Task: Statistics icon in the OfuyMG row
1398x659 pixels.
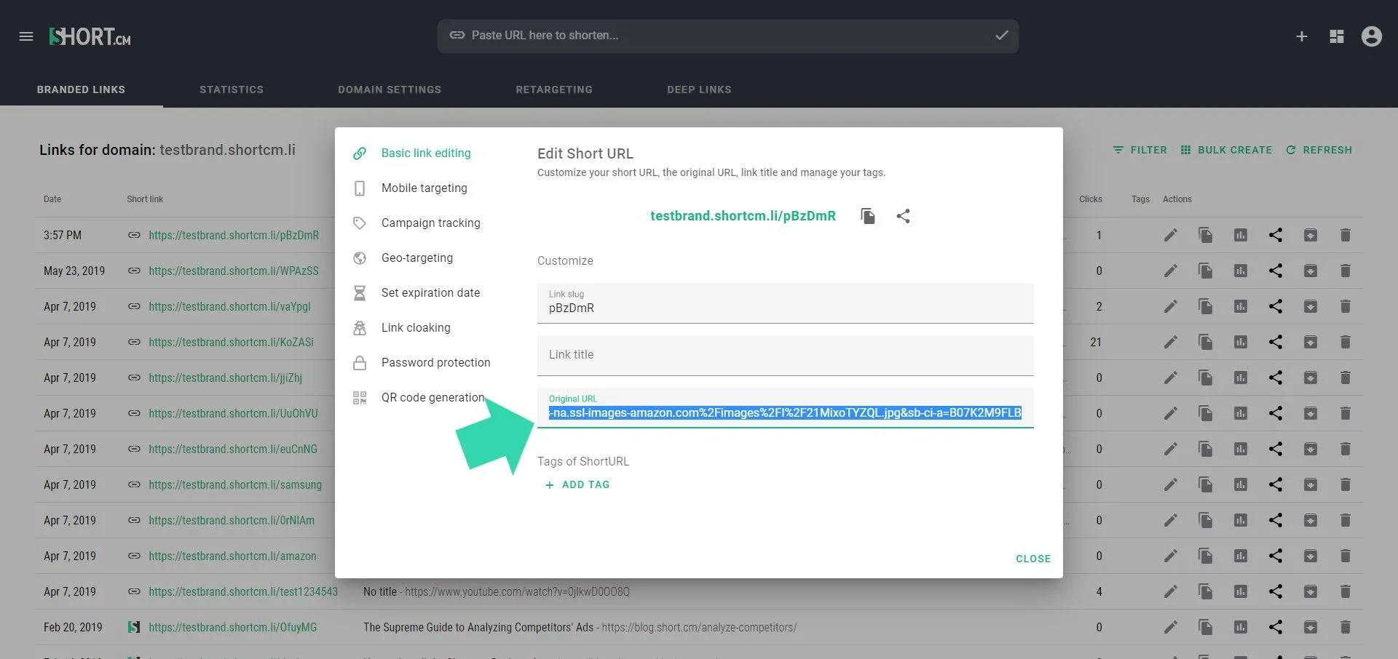Action: click(x=1241, y=627)
